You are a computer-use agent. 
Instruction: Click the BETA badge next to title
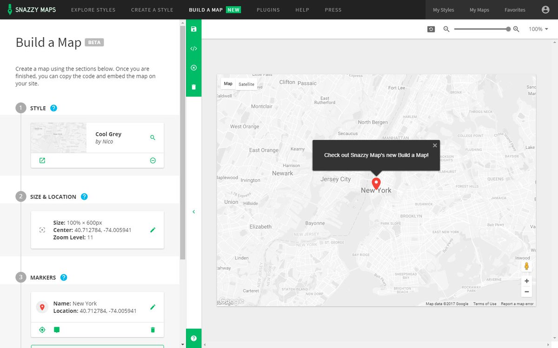pos(94,42)
